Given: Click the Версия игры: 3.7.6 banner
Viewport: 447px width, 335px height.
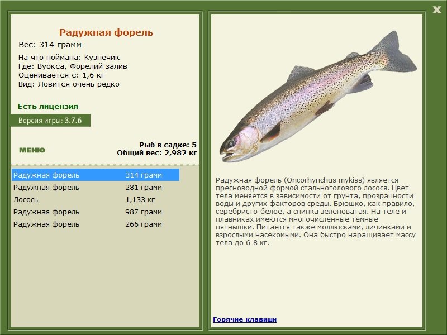Looking at the screenshot, I should (x=50, y=121).
